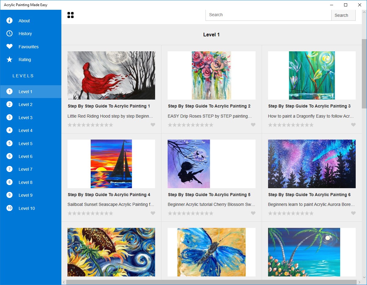Click 'Little Red Riding Hood step by step' description
This screenshot has height=285, width=367.
(110, 116)
